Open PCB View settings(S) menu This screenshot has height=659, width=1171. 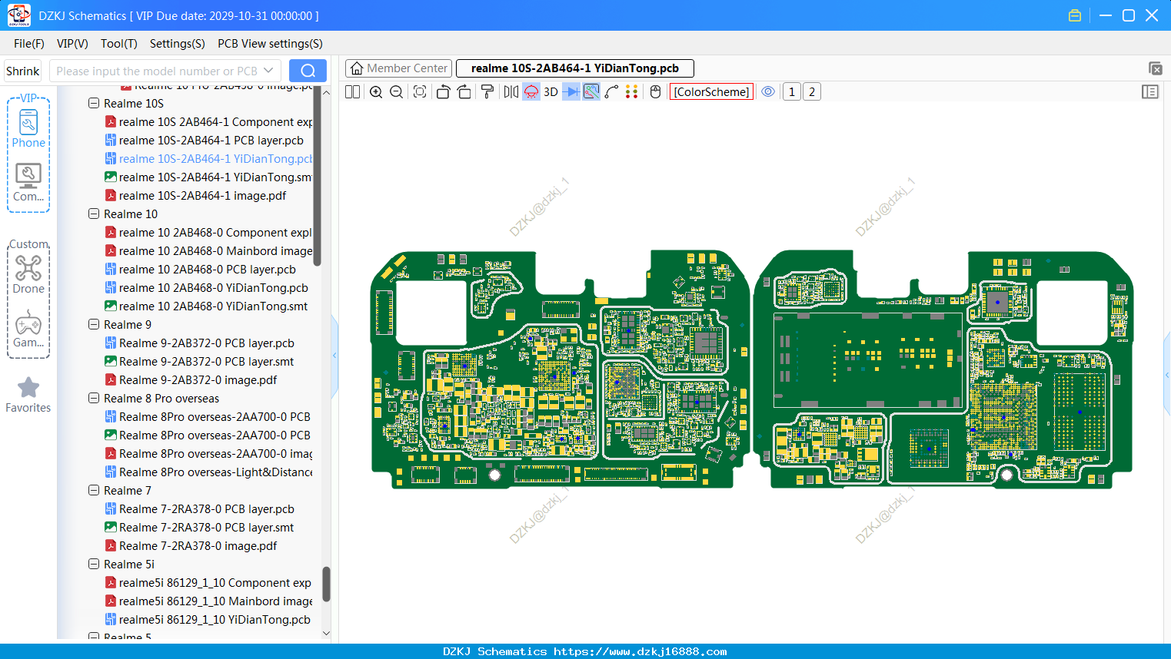270,44
